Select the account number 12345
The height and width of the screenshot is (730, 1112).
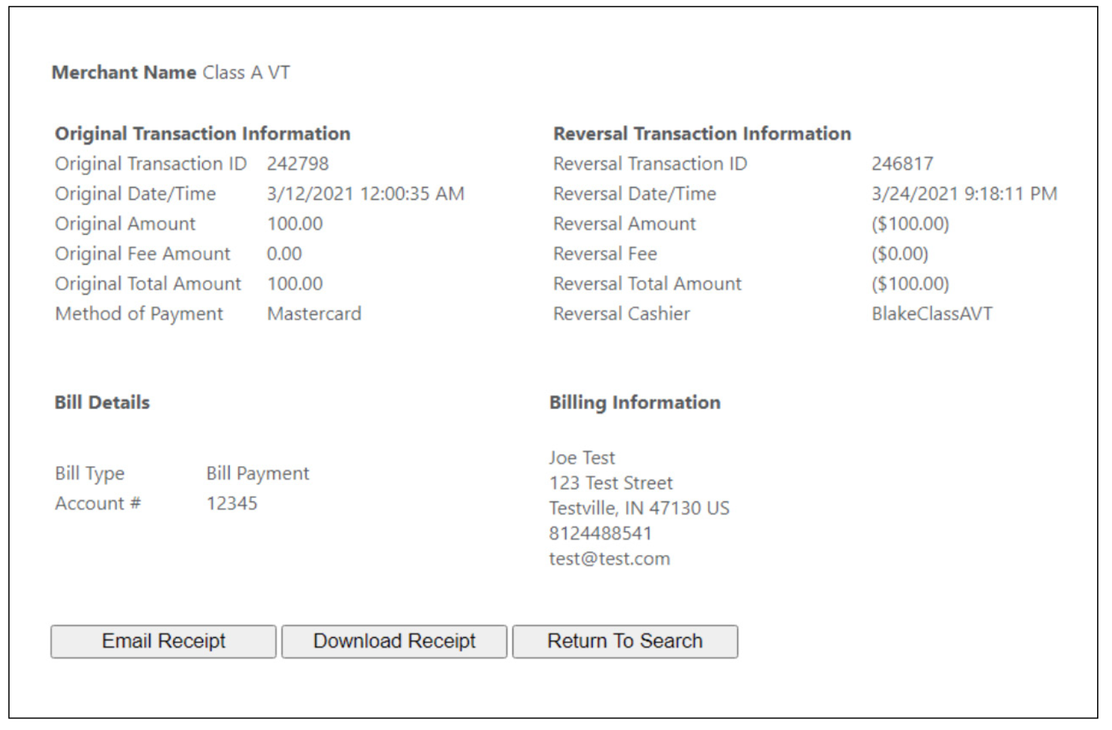pos(231,503)
